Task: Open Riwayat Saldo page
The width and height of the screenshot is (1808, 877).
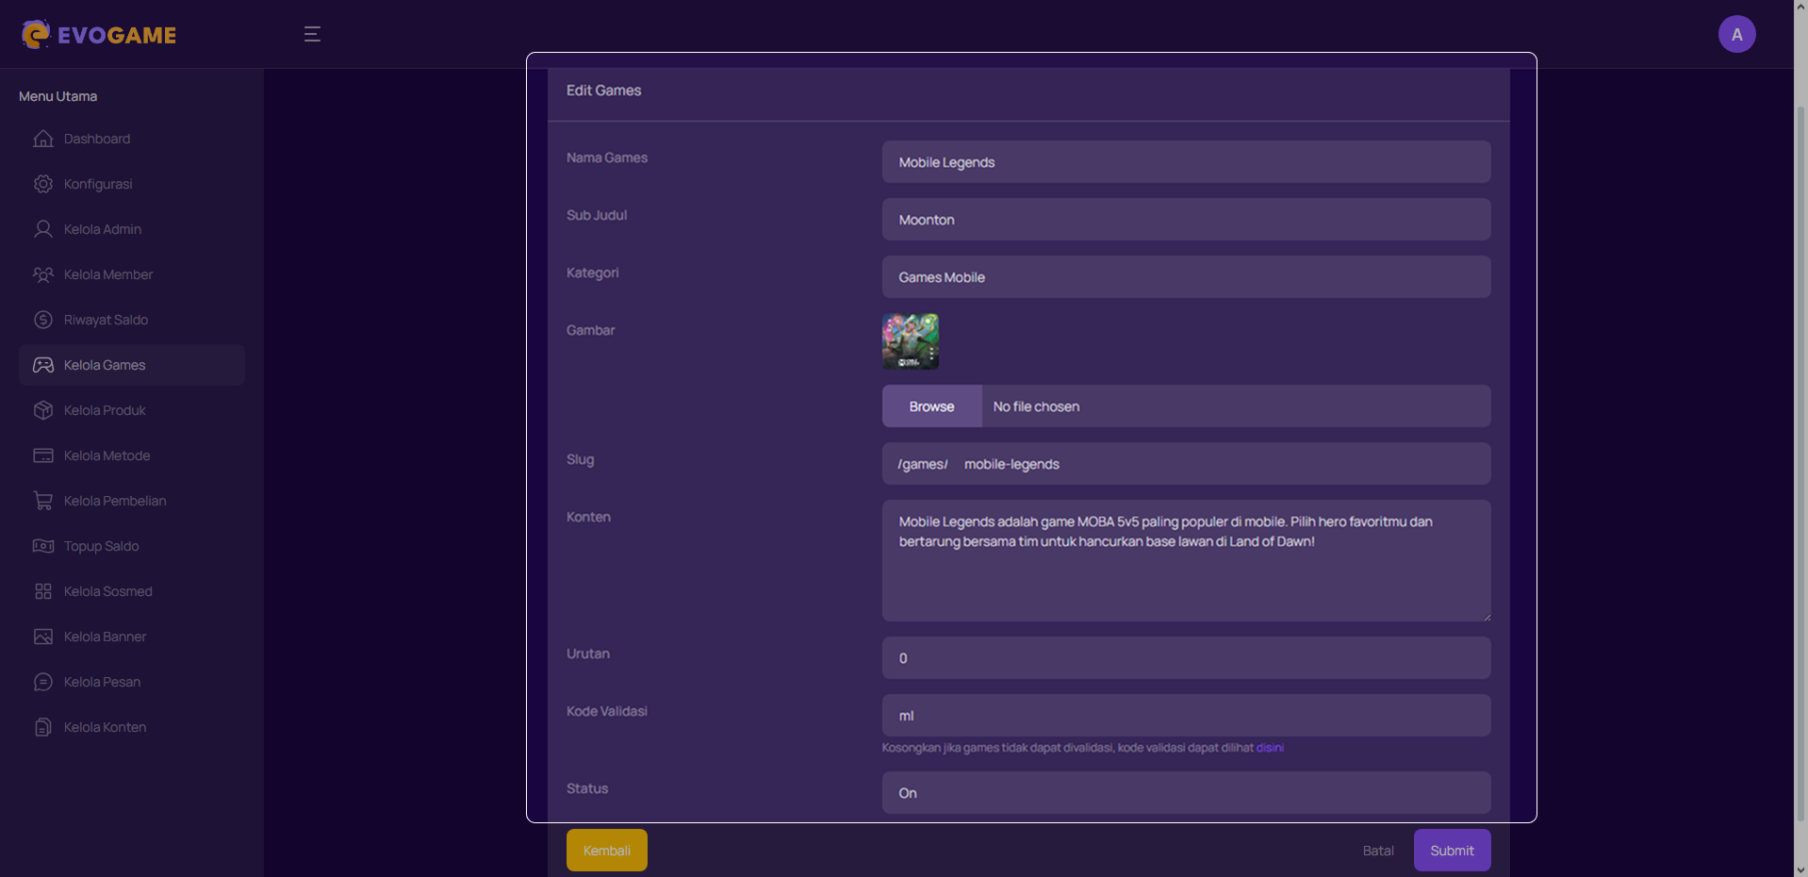Action: coord(132,320)
